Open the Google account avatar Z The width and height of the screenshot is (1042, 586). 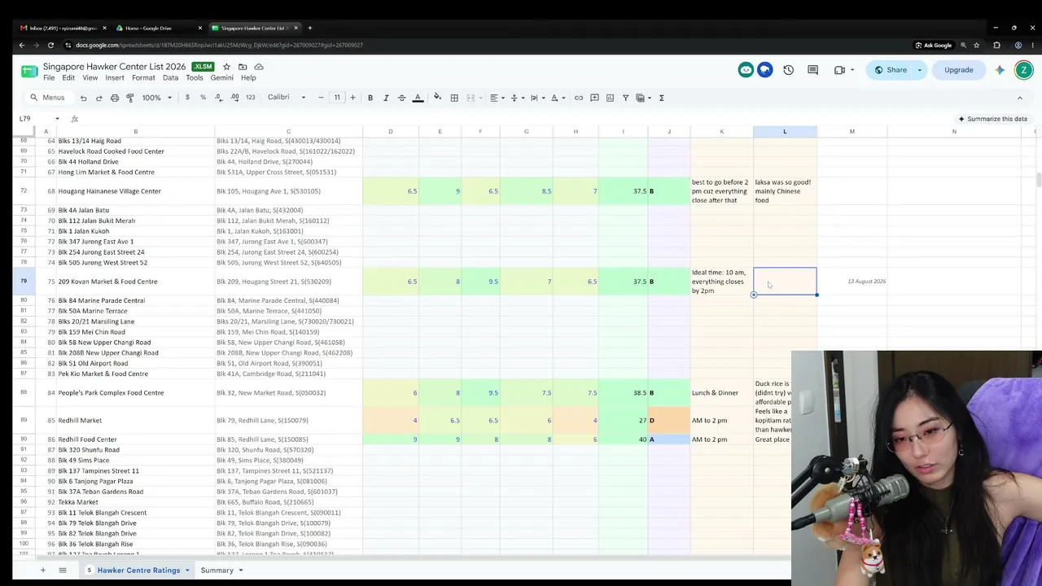pos(1023,70)
